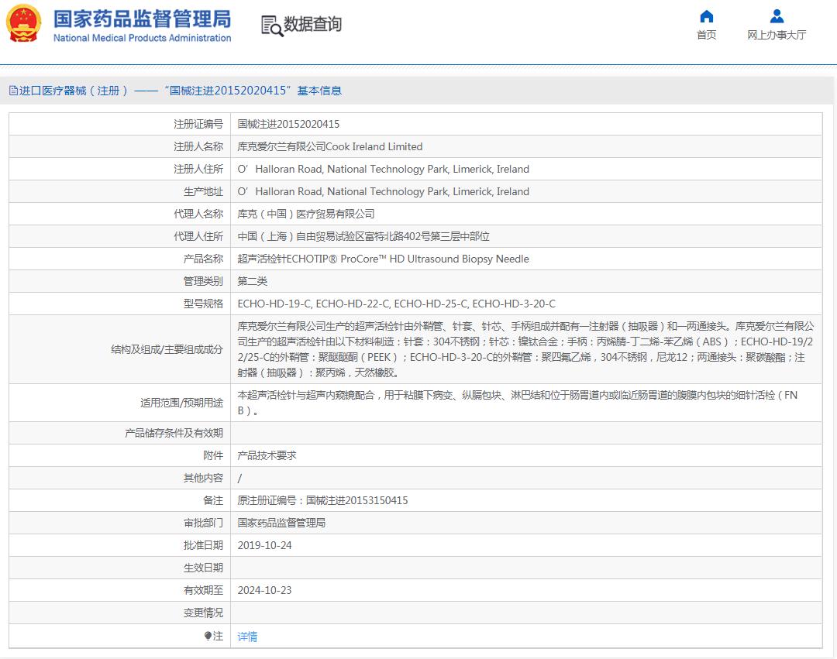Viewport: 837px width, 659px height.
Task: Click the 注册人住所 row label
Action: [x=198, y=169]
